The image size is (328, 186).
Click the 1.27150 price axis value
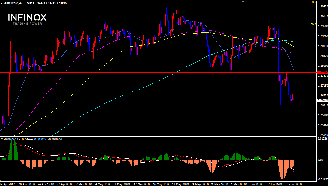click(323, 85)
